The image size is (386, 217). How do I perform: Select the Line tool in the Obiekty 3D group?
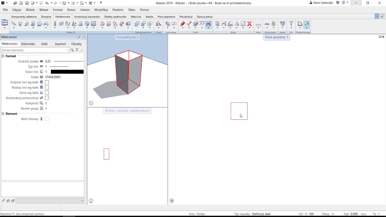(14, 24)
